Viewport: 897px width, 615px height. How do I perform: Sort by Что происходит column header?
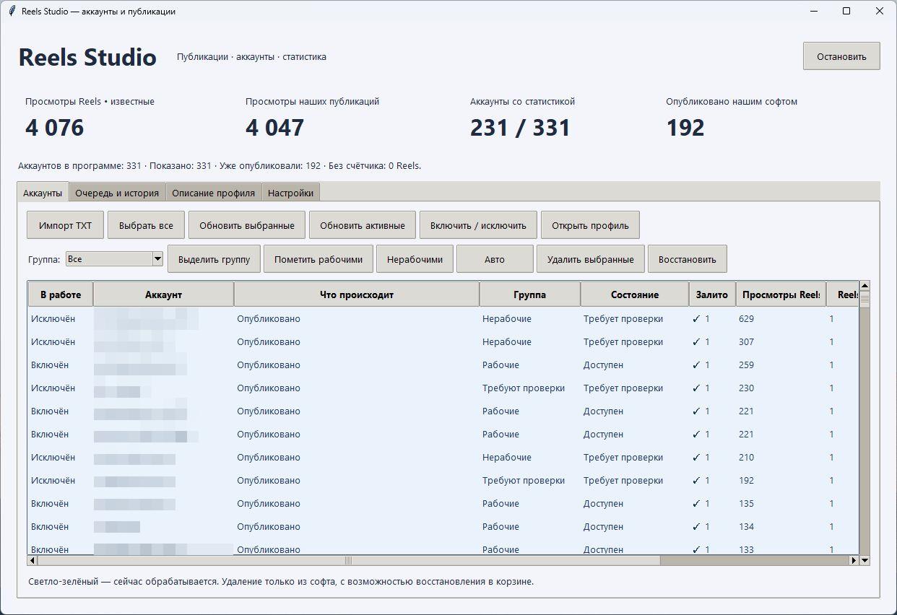click(357, 295)
